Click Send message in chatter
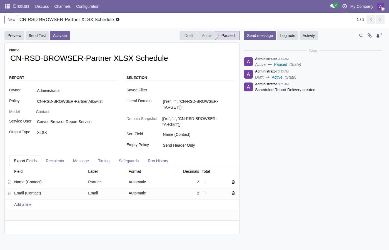 click(260, 36)
